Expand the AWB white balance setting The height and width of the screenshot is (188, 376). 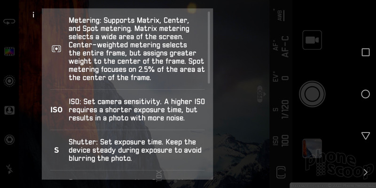coord(280,15)
